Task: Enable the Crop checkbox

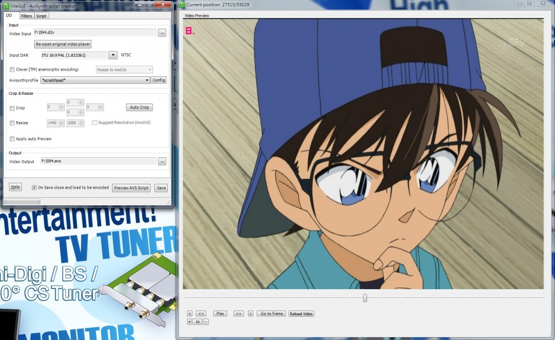Action: 12,108
